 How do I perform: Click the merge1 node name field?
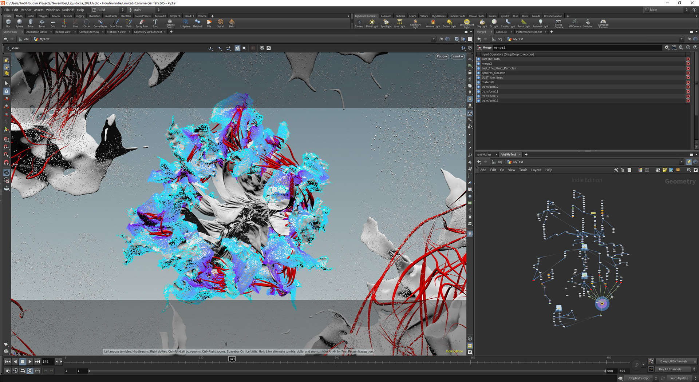click(577, 47)
